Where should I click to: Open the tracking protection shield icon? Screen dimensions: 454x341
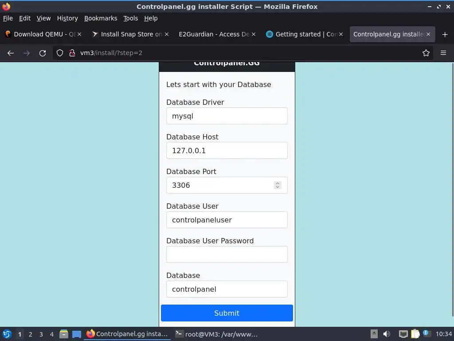(60, 53)
